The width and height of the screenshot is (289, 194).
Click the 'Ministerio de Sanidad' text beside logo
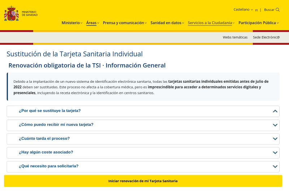[x=30, y=13]
